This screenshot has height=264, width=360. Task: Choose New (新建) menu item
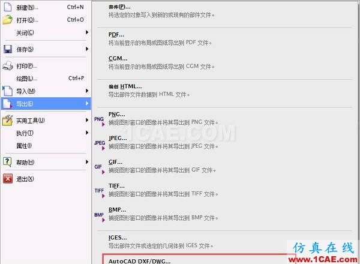[46, 7]
